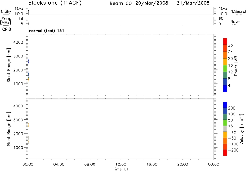Click the 28 label on Power colorbar
Screen dimensions: 247x171
pos(230,45)
